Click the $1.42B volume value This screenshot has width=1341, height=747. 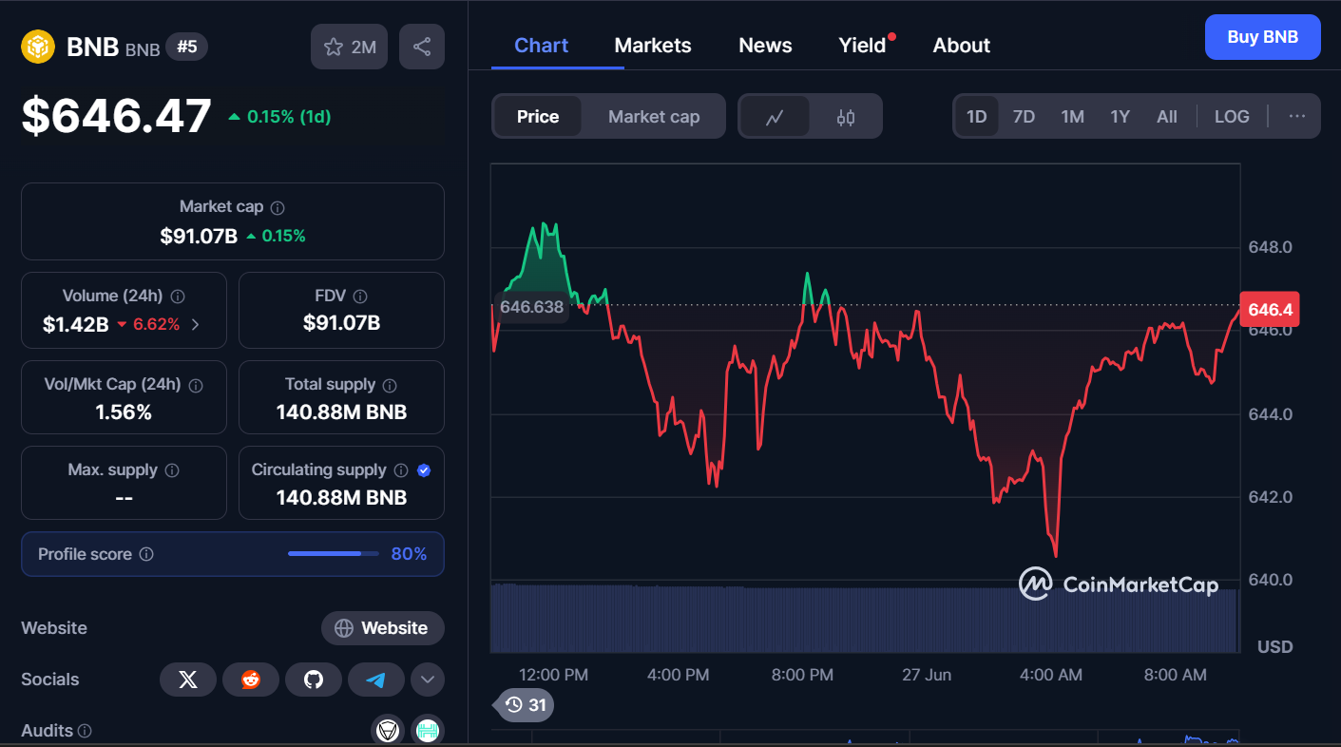76,324
